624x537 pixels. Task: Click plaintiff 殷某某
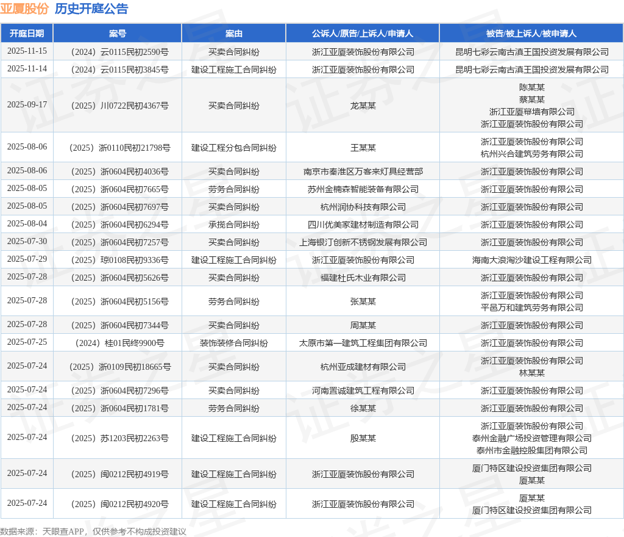[363, 438]
